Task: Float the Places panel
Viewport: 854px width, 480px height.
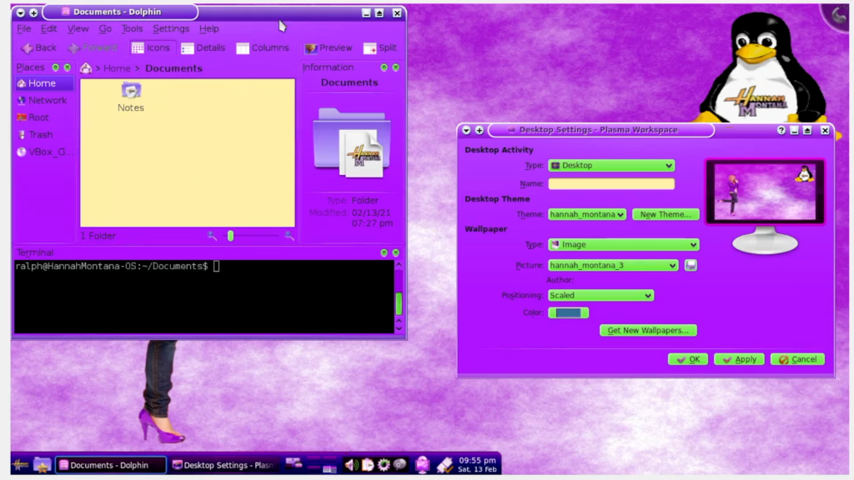Action: pos(56,67)
